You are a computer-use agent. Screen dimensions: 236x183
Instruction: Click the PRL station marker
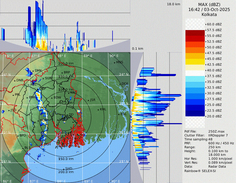pos(13,95)
